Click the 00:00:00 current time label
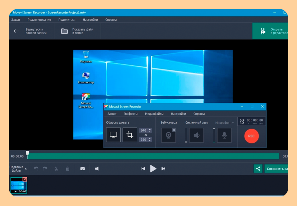 click(x=17, y=156)
